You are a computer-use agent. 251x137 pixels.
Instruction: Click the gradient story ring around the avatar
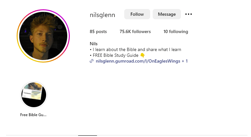(x=43, y=10)
